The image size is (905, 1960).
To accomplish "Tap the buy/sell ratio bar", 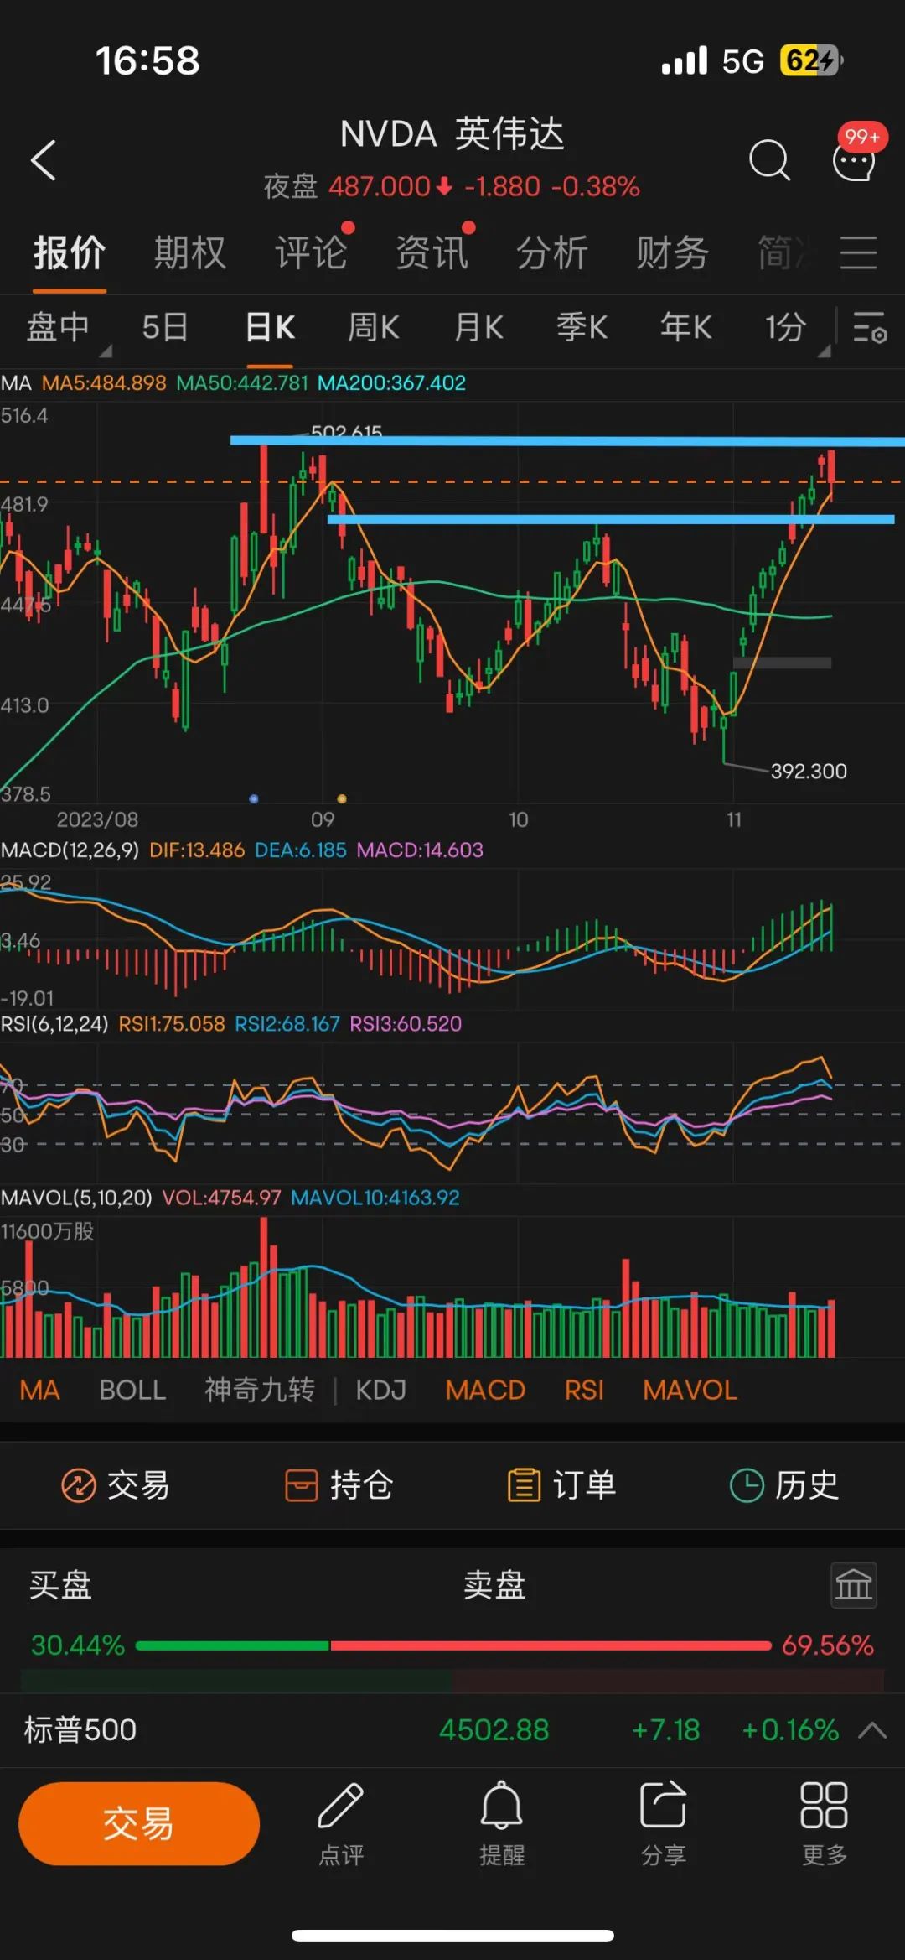I will (x=452, y=1645).
